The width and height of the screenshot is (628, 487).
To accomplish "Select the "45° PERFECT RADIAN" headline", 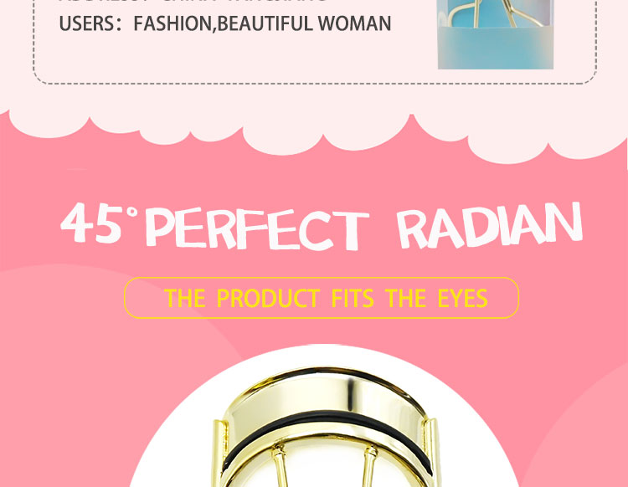I will click(x=322, y=225).
